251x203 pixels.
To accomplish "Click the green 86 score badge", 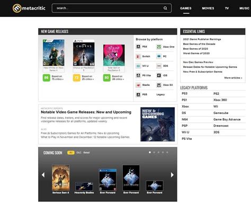I will click(x=47, y=78).
